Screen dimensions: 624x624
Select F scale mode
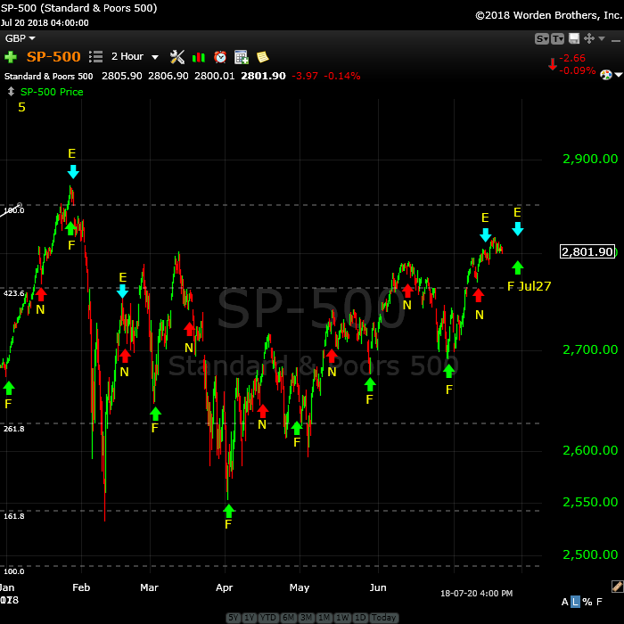click(x=599, y=602)
